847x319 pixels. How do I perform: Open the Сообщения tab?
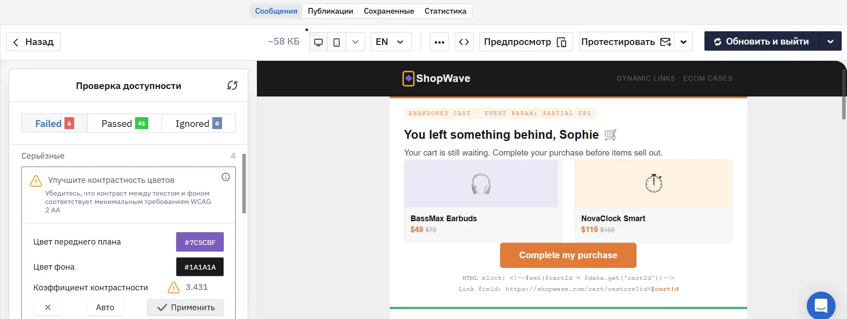(276, 11)
